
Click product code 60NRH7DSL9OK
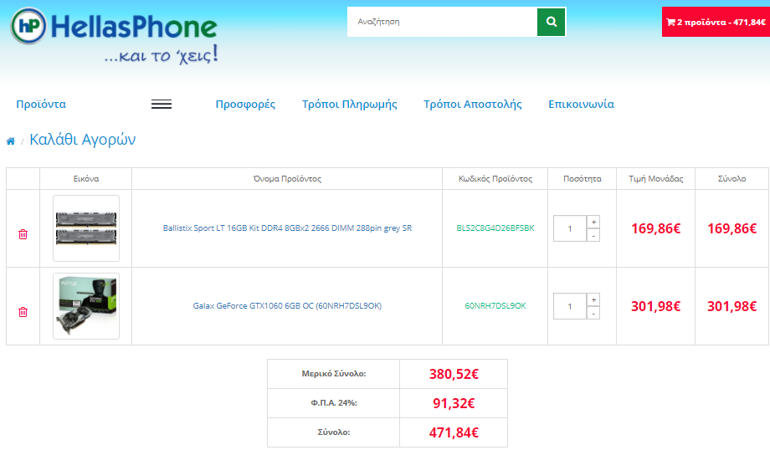pos(495,306)
